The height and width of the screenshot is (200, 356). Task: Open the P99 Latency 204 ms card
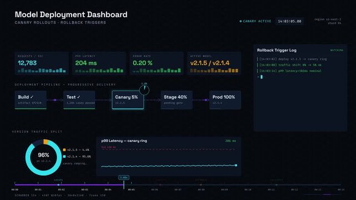point(99,63)
